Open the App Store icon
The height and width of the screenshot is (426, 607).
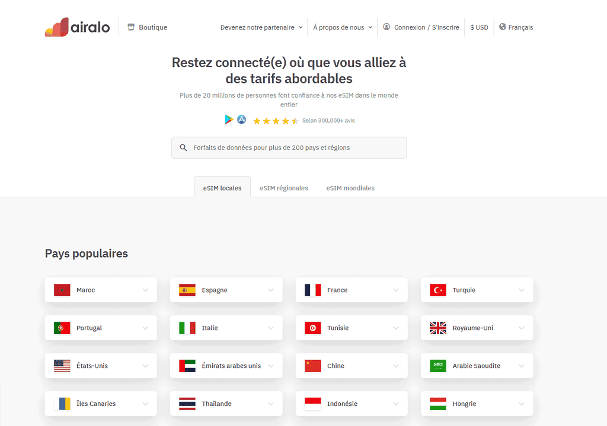coord(242,119)
